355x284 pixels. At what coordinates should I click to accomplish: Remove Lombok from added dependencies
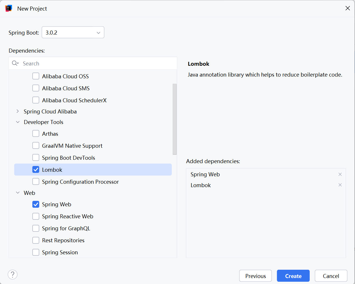[340, 185]
